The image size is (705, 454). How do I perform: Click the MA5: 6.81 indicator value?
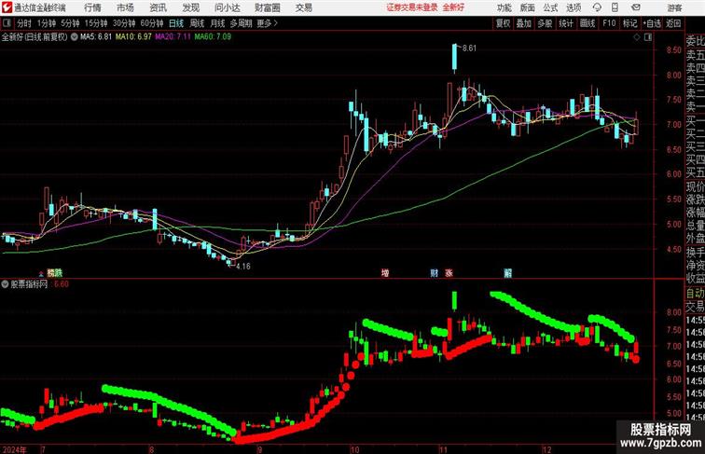[x=96, y=37]
